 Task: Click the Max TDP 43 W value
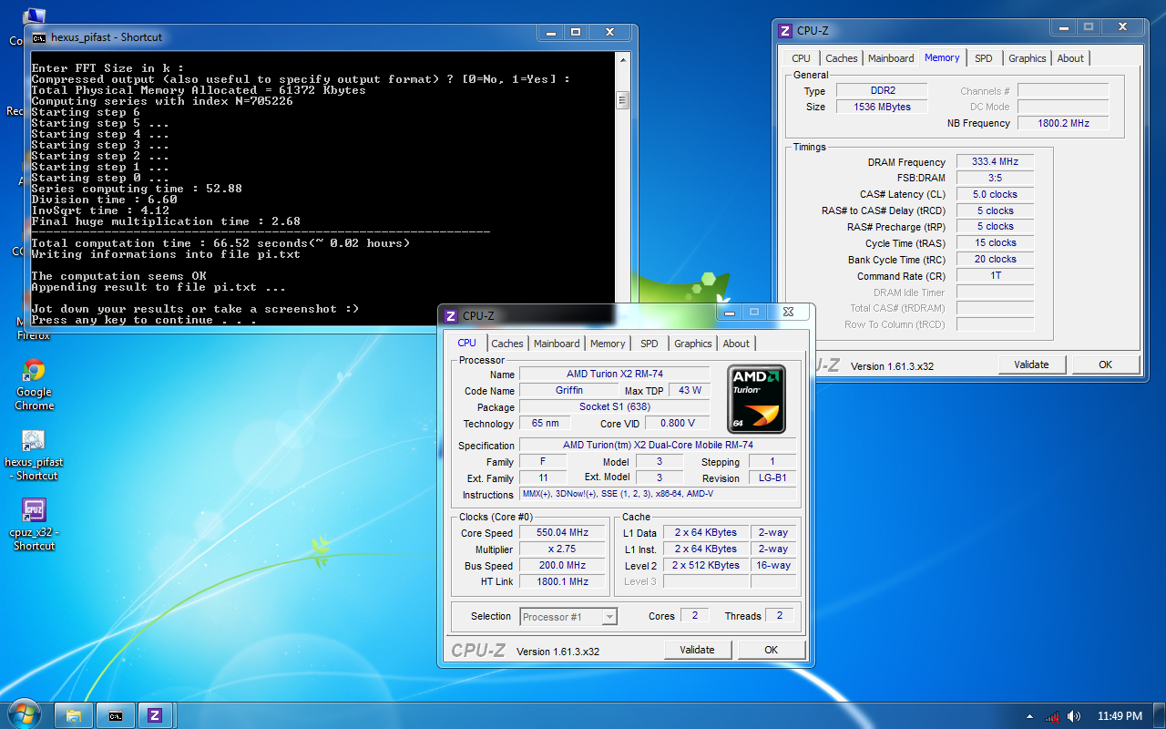point(690,391)
